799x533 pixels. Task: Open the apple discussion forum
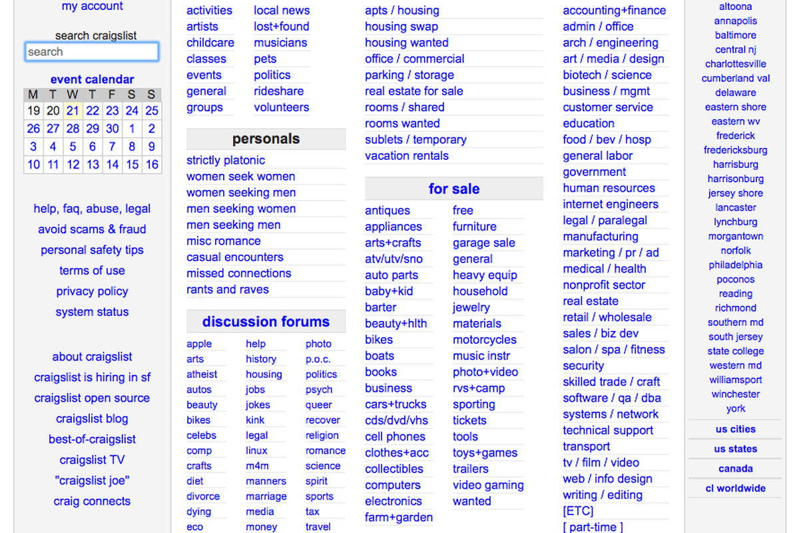[x=199, y=344]
